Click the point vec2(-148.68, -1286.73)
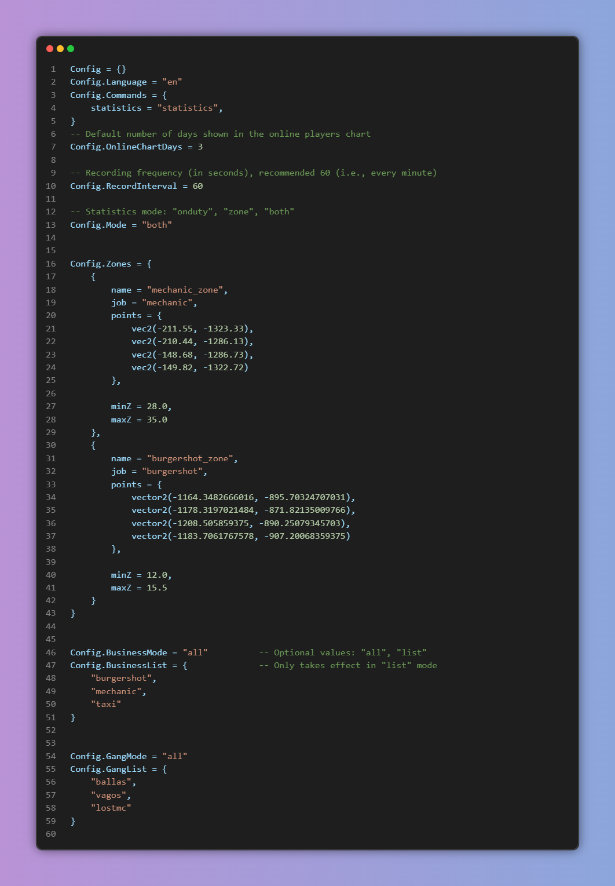This screenshot has width=615, height=886. [190, 355]
